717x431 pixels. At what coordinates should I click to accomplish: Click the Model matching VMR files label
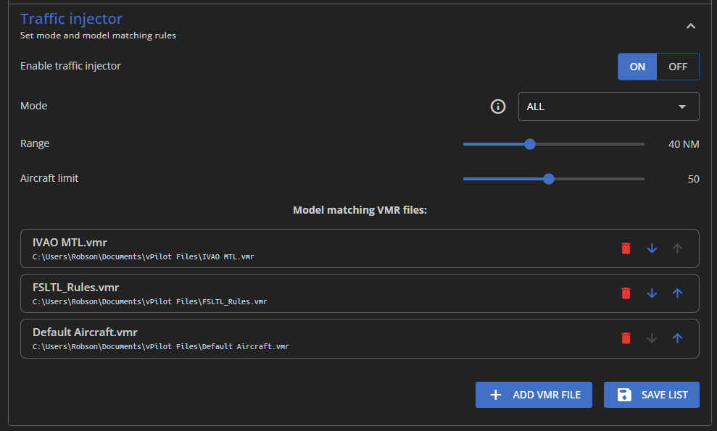360,210
